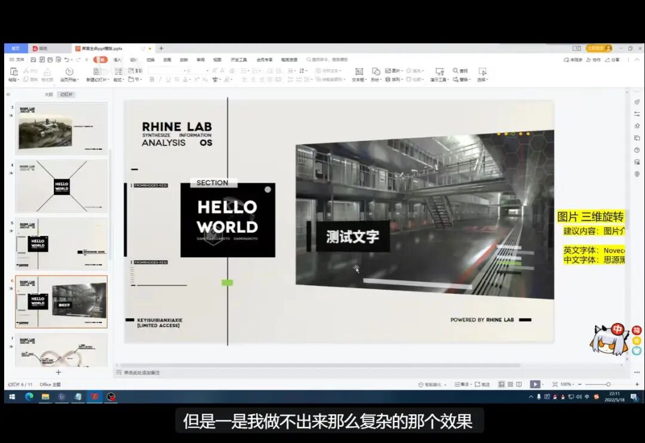Image resolution: width=645 pixels, height=443 pixels.
Task: Add a new document tab with plus
Action: coord(161,48)
